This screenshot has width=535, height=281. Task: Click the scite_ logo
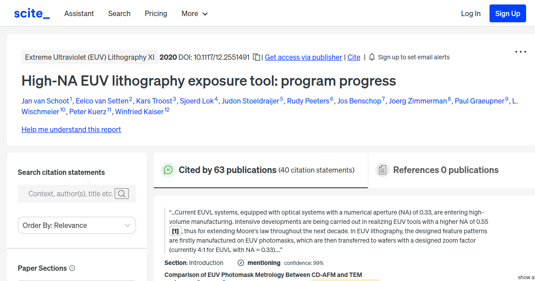point(32,13)
